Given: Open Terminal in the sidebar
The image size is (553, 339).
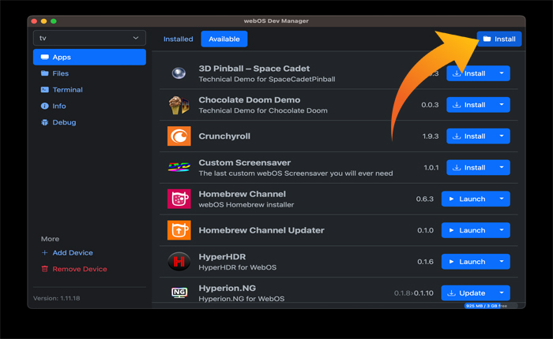Looking at the screenshot, I should coord(67,90).
